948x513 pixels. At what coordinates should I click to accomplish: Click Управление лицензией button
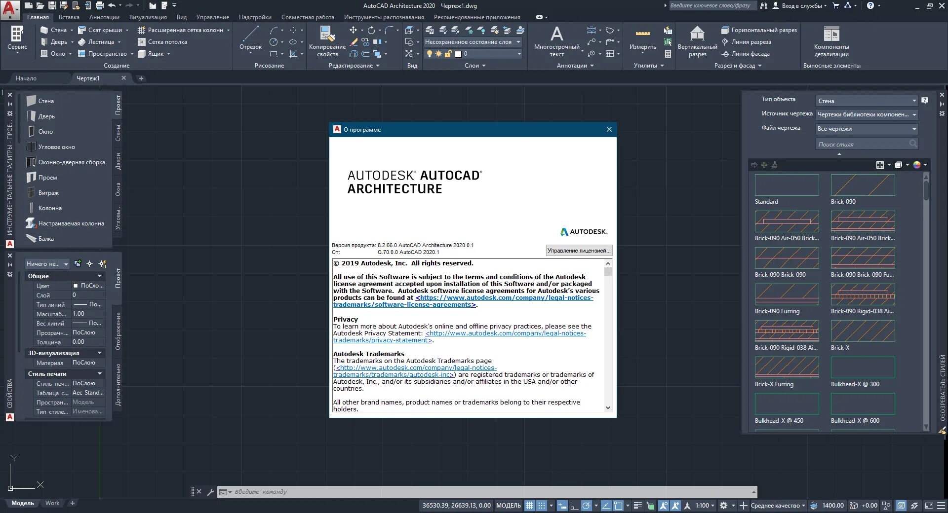coord(579,251)
